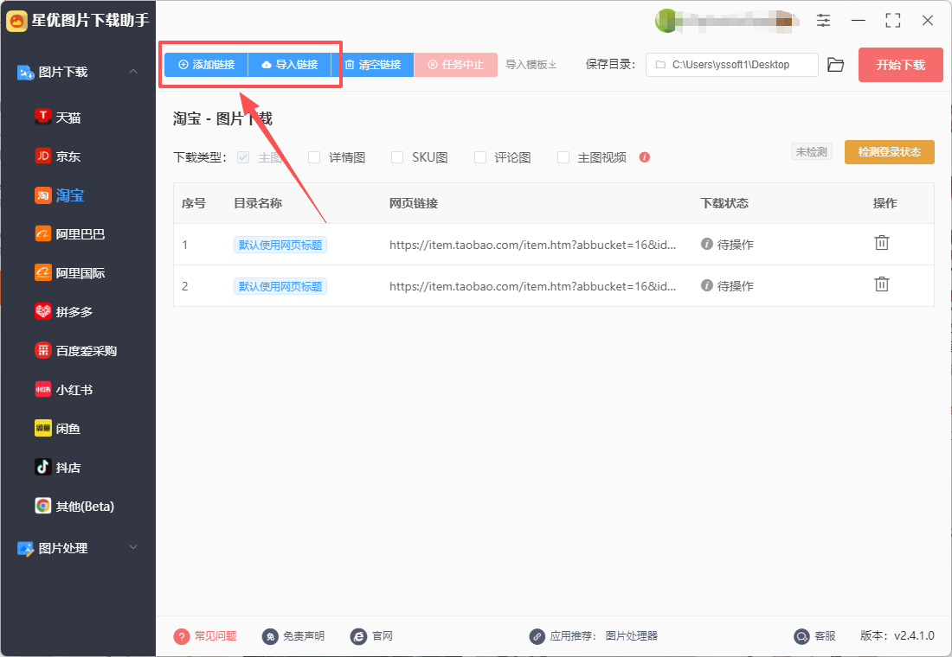This screenshot has width=952, height=657.
Task: Click 待操作 status in row 1
Action: click(727, 245)
